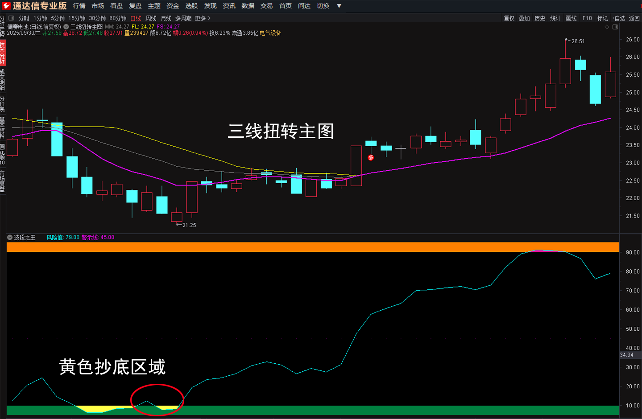Viewport: 642px width, 419px height.
Task: Open 基本资料 in the left sidebar
Action: (3, 127)
